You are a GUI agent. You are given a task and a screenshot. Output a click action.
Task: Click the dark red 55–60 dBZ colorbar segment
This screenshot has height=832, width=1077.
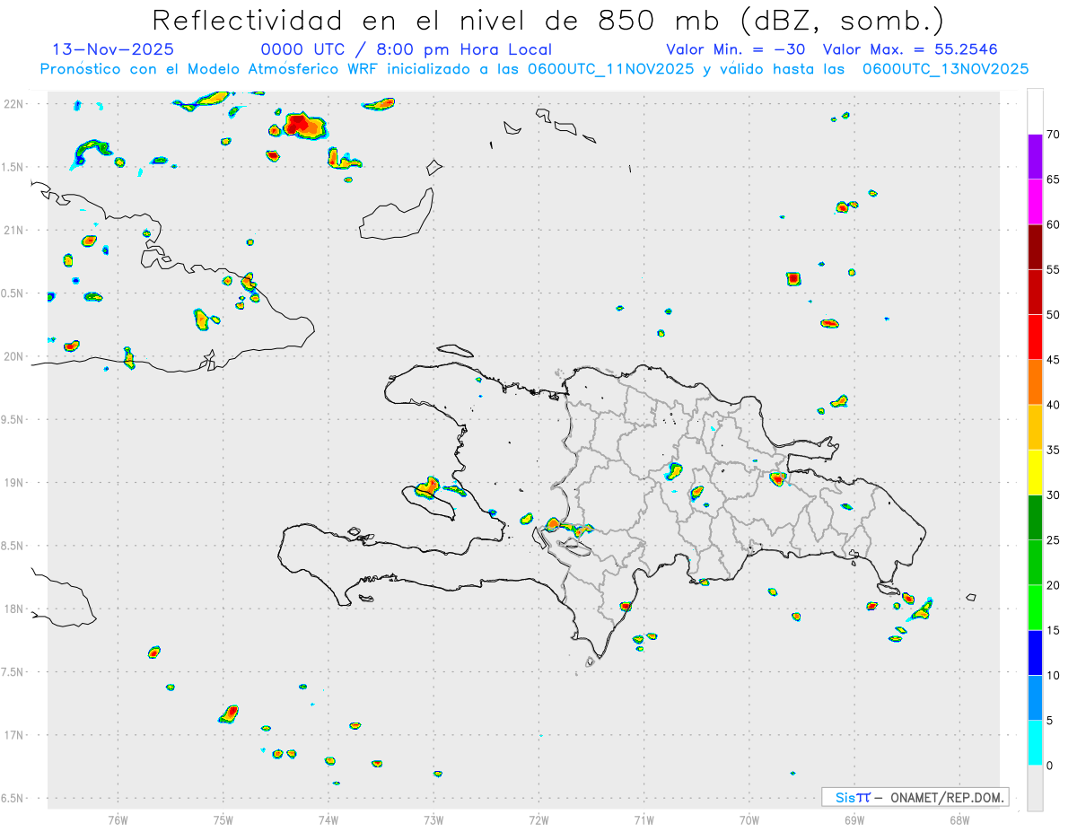1035,247
